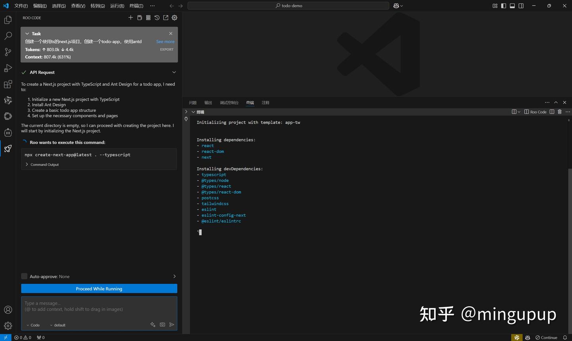Viewport: 572px width, 341px height.
Task: Select the Roo Code rocket icon in sidebar
Action: 8,149
